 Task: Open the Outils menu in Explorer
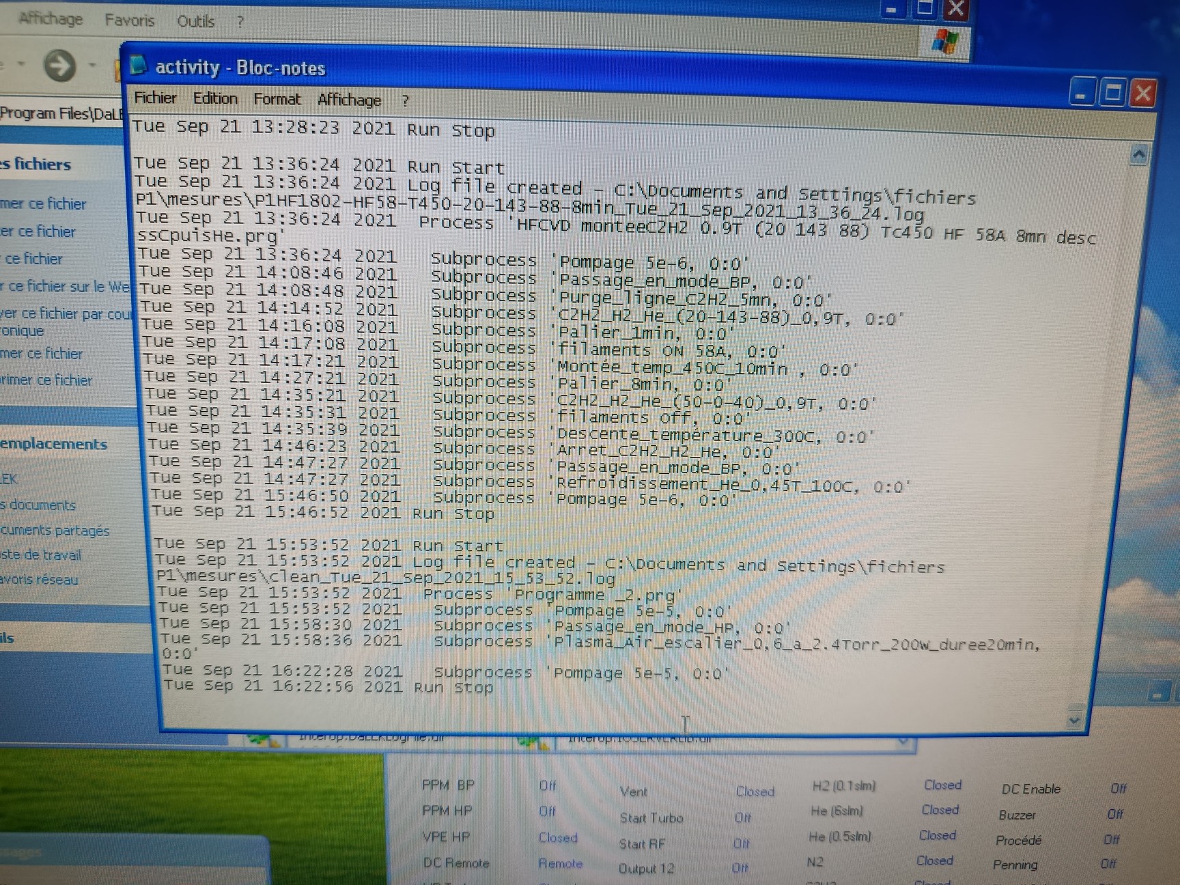click(x=195, y=21)
